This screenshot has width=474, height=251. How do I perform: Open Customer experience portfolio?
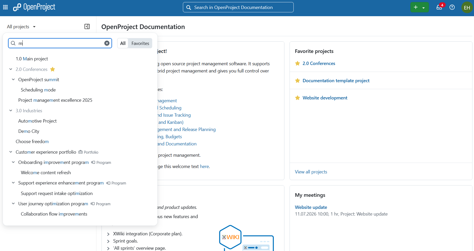46,152
